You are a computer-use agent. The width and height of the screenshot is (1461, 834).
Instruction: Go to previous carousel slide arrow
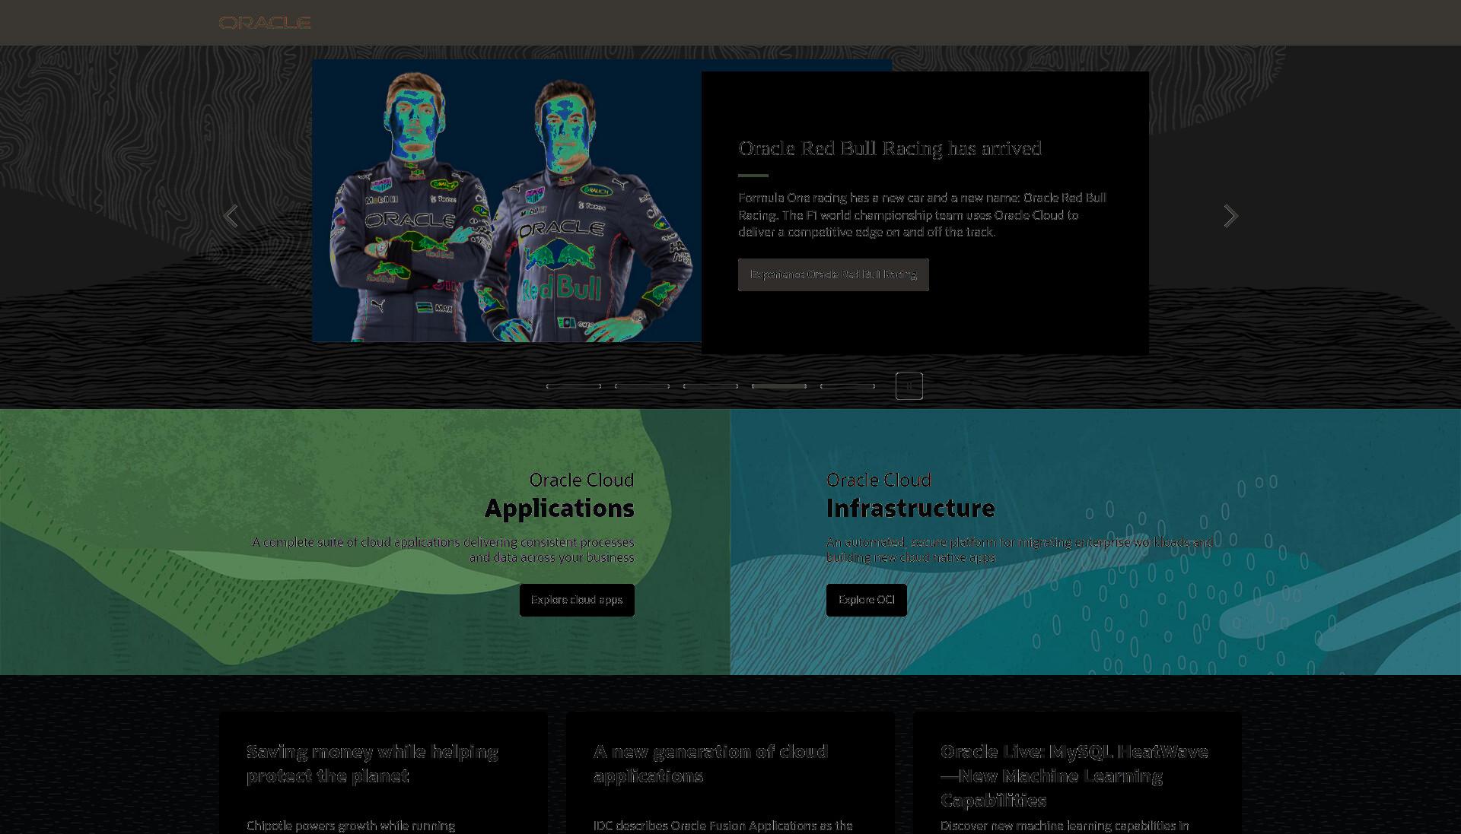click(231, 216)
